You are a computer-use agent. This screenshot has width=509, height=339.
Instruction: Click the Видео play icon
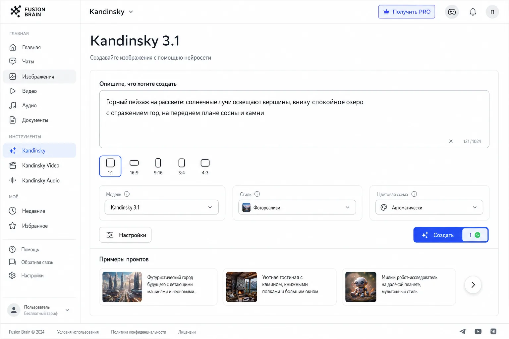point(13,91)
